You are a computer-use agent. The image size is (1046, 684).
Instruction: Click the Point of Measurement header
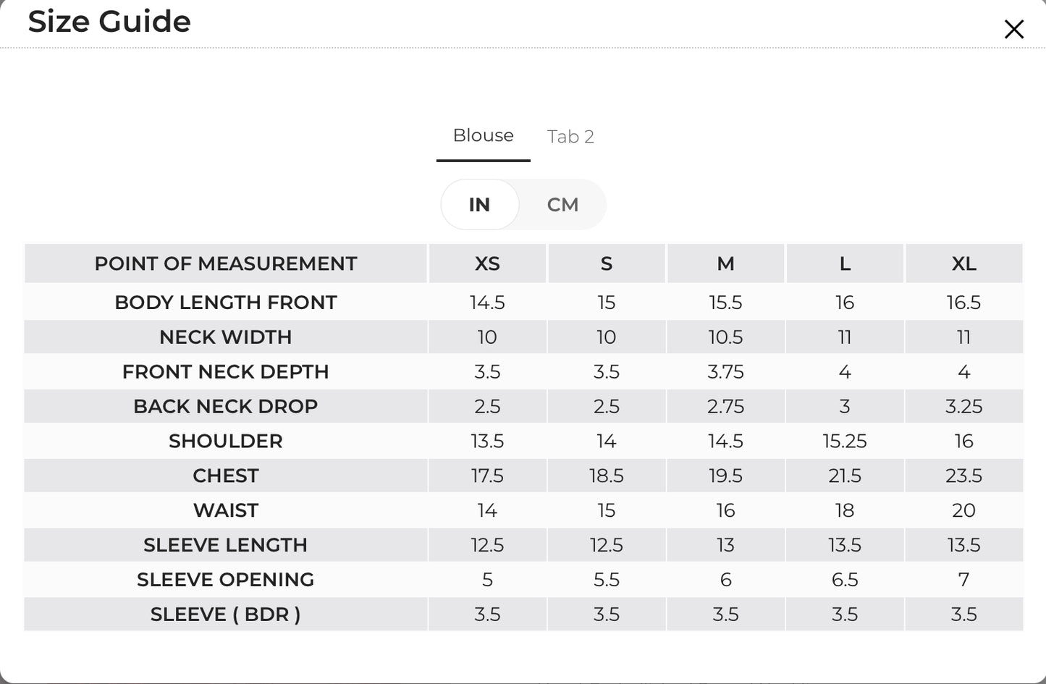[226, 263]
